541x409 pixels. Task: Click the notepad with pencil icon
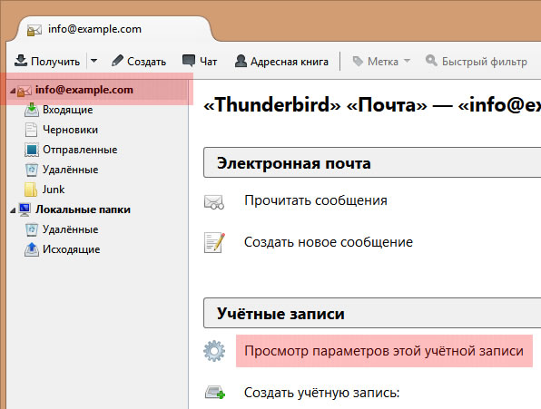point(214,242)
